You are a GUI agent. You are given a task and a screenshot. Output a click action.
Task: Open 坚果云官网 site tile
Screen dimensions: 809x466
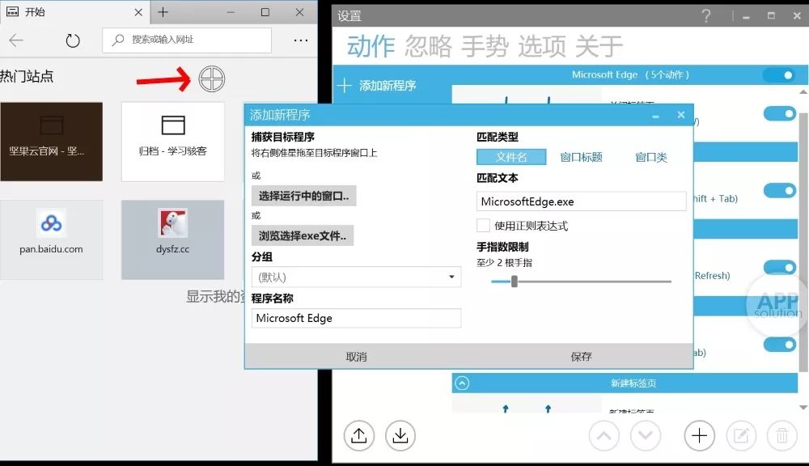point(52,142)
